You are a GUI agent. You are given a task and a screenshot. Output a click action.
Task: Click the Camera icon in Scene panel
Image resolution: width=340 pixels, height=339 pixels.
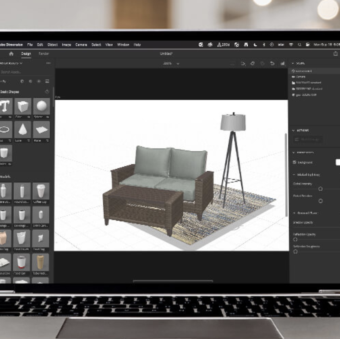[293, 77]
